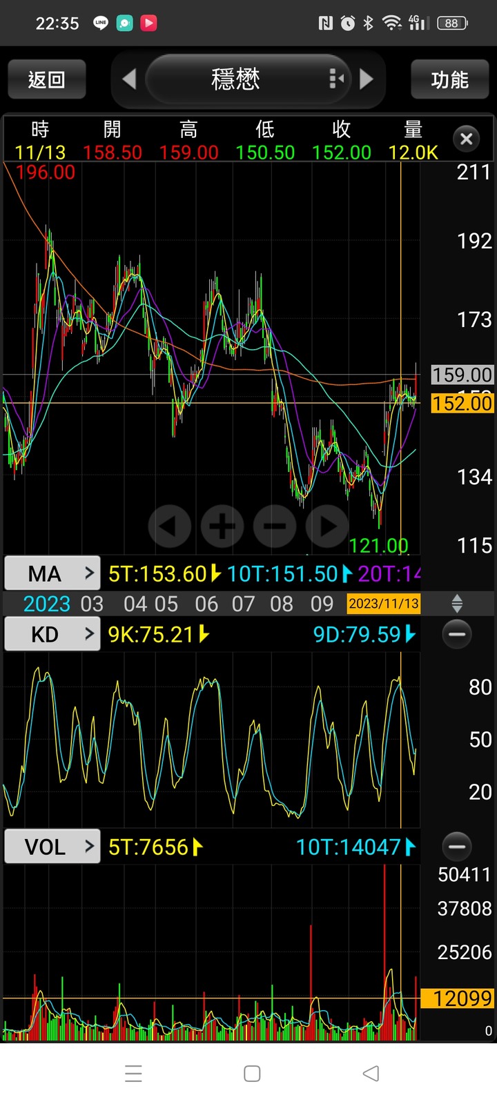
Task: Open the 功能 function menu
Action: coord(449,79)
